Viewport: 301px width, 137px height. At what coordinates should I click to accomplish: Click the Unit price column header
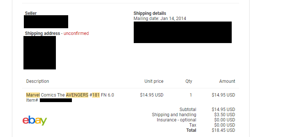point(154,81)
